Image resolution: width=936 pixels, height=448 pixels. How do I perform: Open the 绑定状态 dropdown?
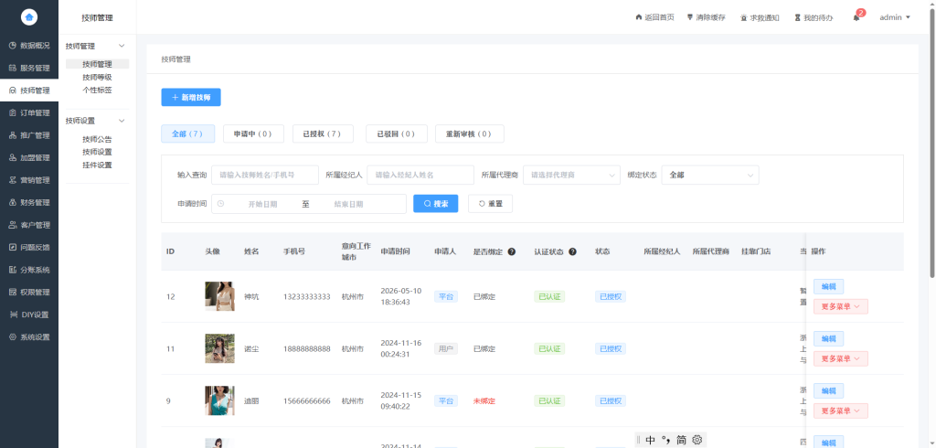coord(710,175)
